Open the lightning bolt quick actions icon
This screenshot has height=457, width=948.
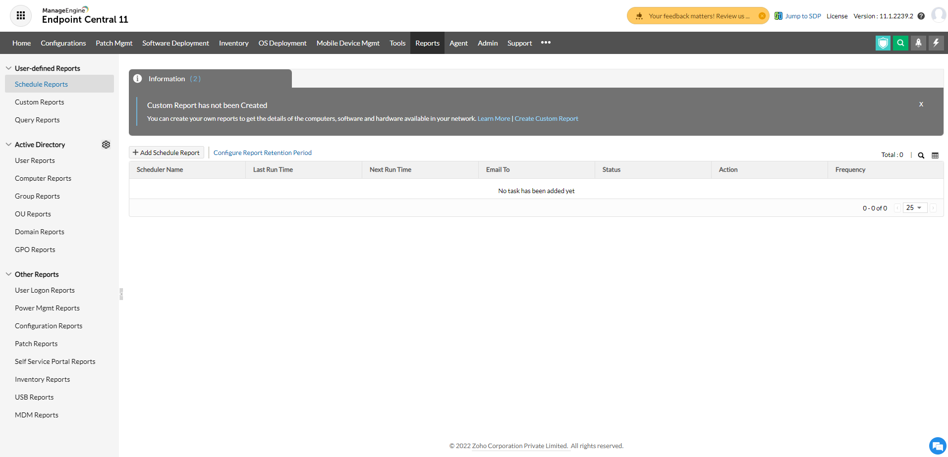[936, 43]
